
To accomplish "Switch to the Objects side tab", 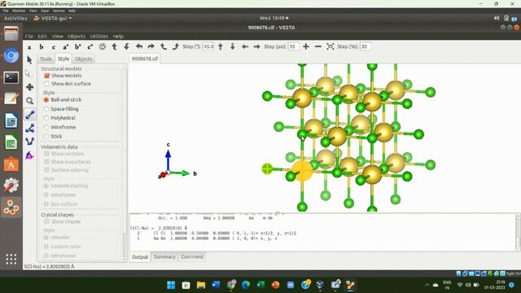I will [x=83, y=59].
